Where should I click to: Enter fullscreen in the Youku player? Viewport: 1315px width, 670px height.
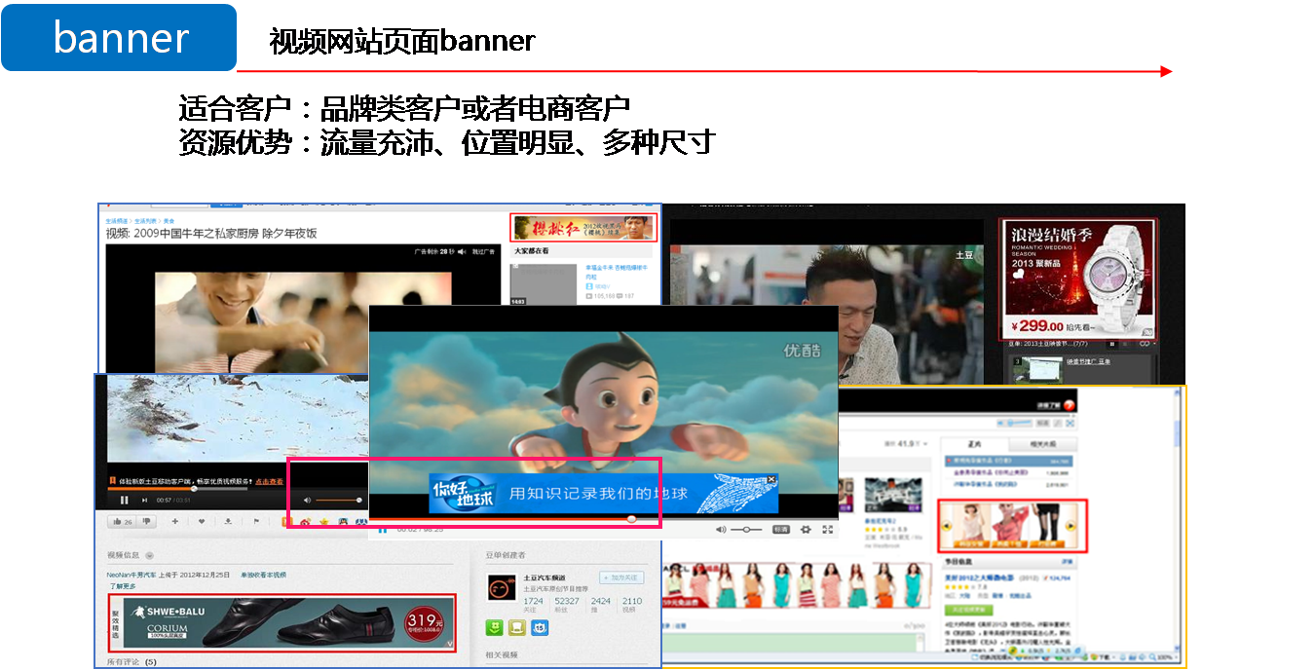pyautogui.click(x=828, y=530)
